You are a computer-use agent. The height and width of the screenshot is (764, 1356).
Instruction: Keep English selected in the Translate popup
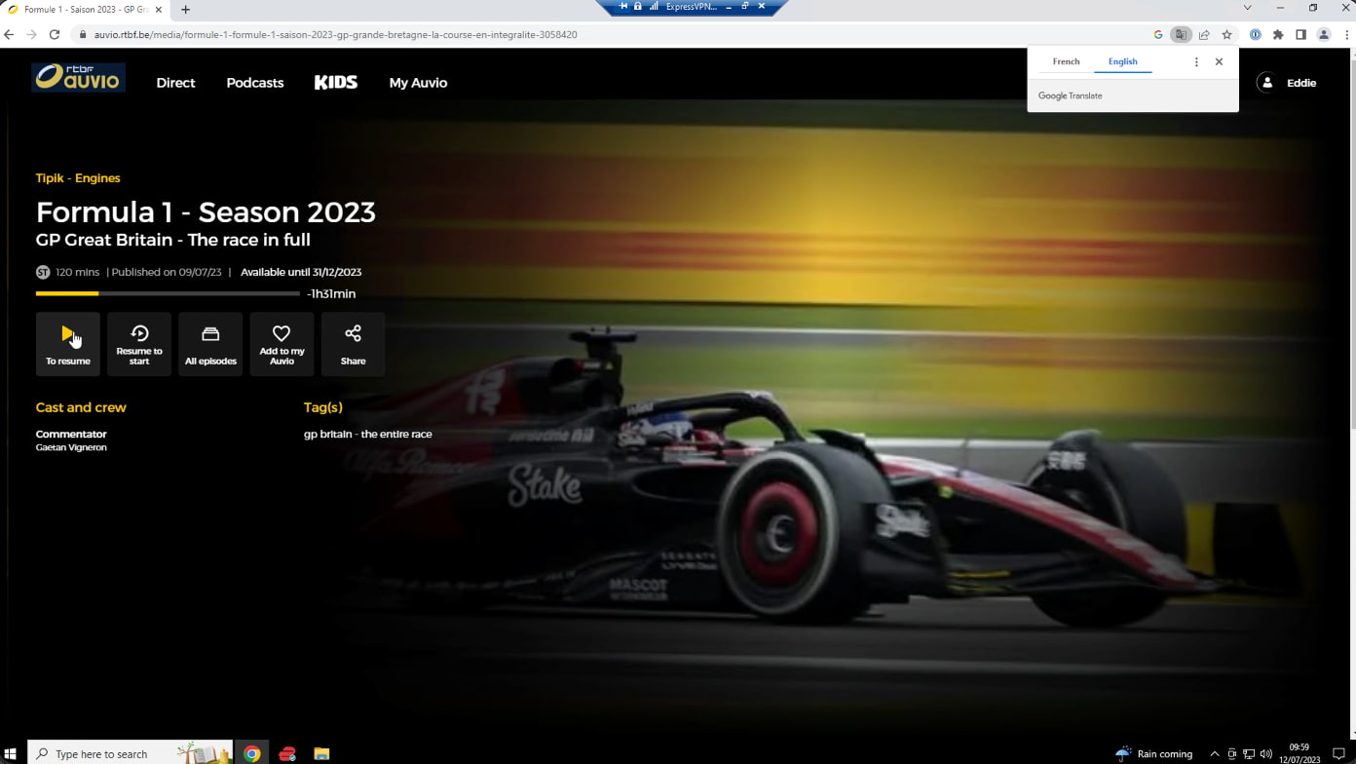(x=1122, y=60)
